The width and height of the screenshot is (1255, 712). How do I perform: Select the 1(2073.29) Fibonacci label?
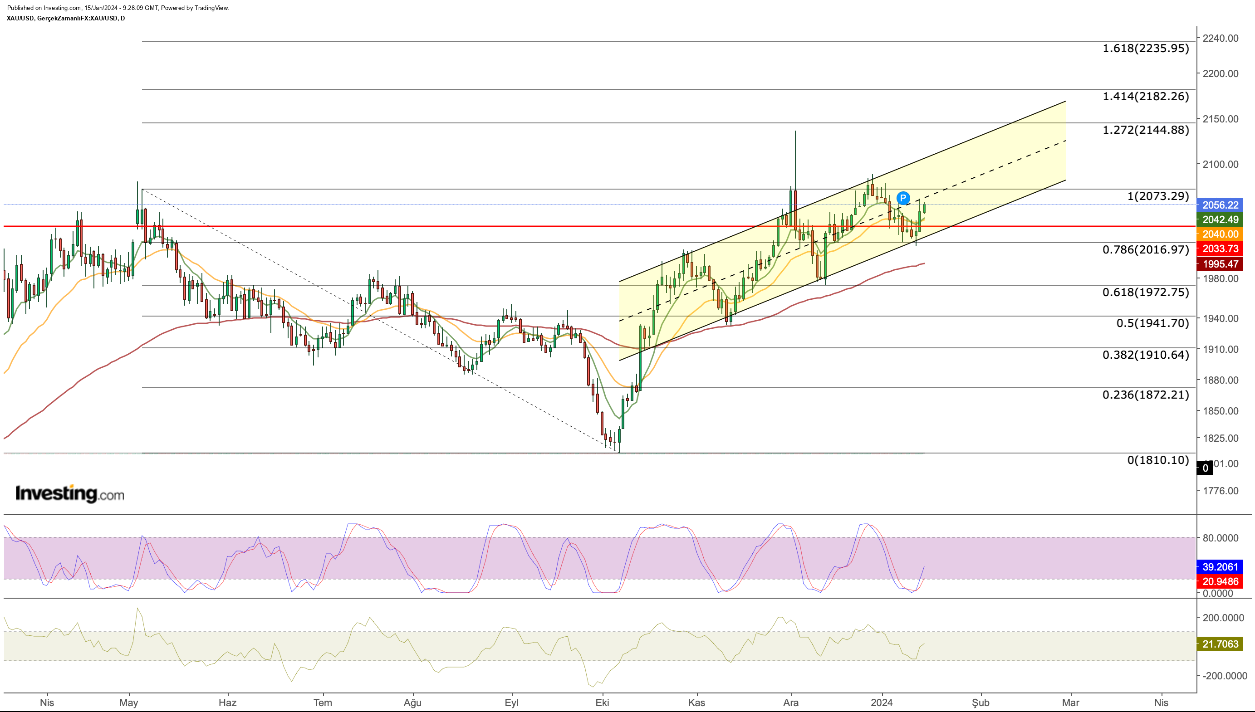1157,196
